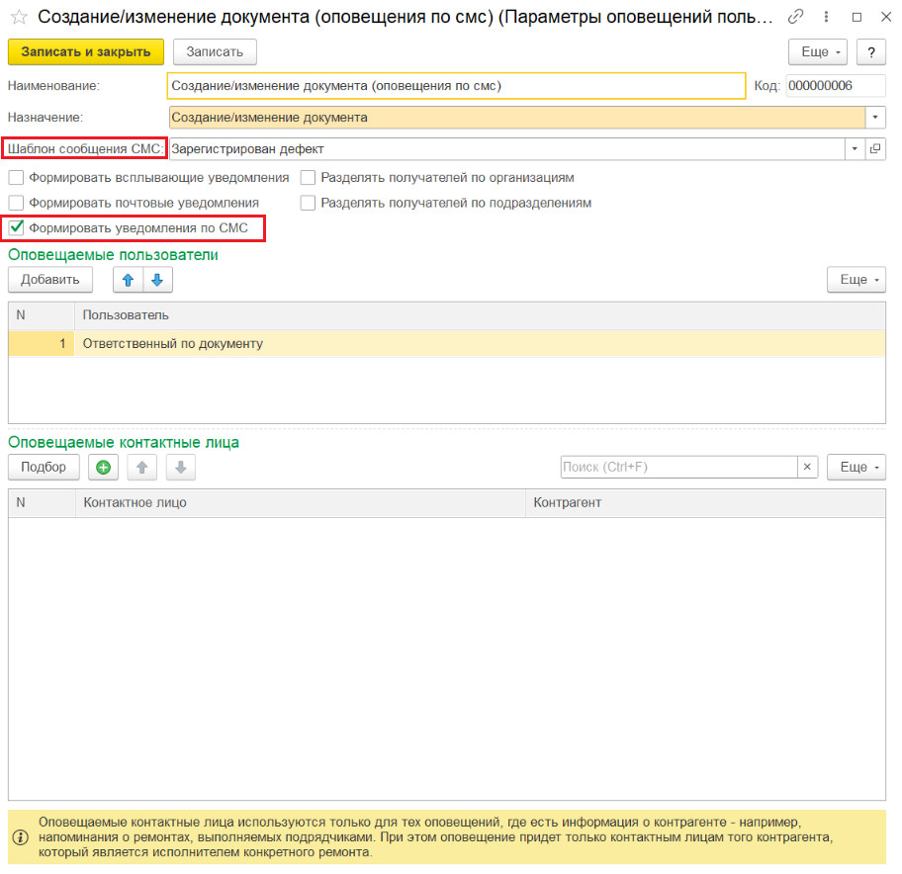Expand the Назначение dropdown list

point(875,118)
